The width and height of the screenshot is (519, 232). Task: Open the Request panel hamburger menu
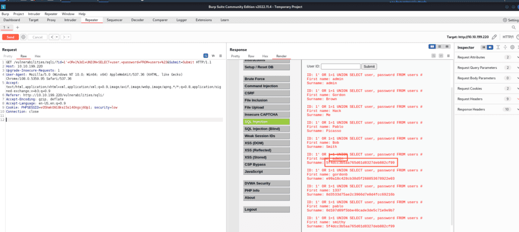[x=220, y=56]
